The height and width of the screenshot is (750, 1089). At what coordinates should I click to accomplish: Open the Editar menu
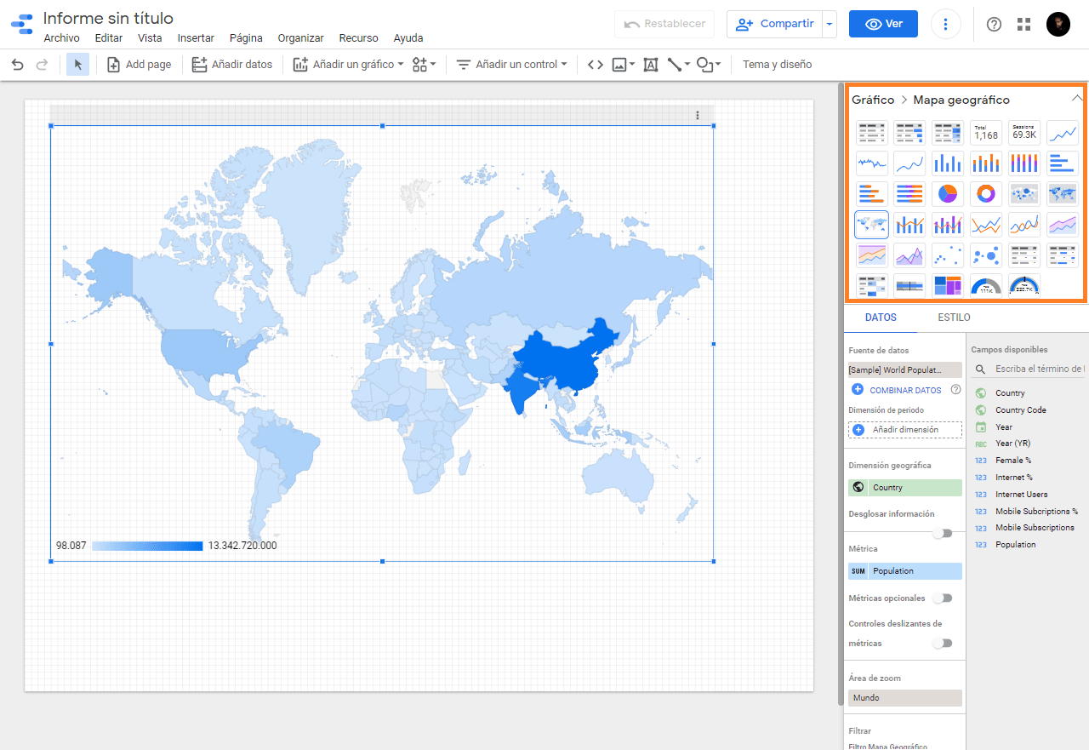tap(109, 38)
